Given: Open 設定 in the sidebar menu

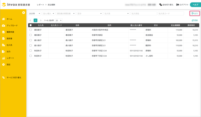Looking at the screenshot, I should 9,64.
